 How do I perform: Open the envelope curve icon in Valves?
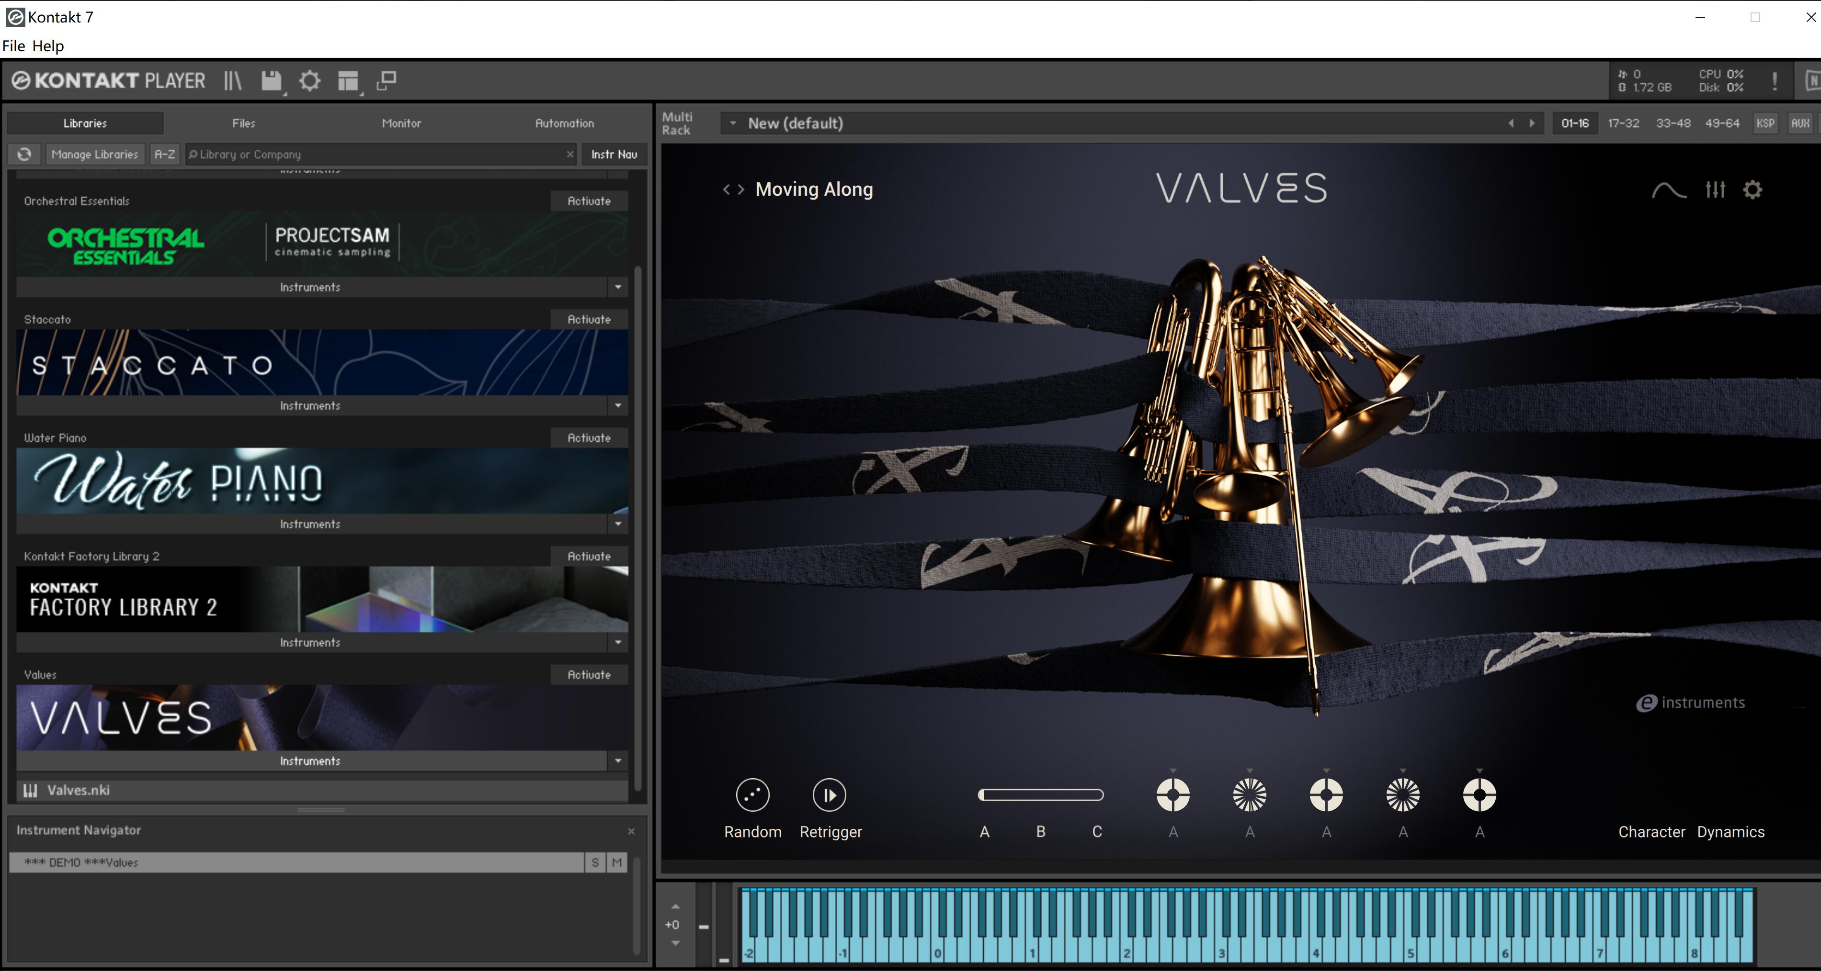pyautogui.click(x=1669, y=189)
